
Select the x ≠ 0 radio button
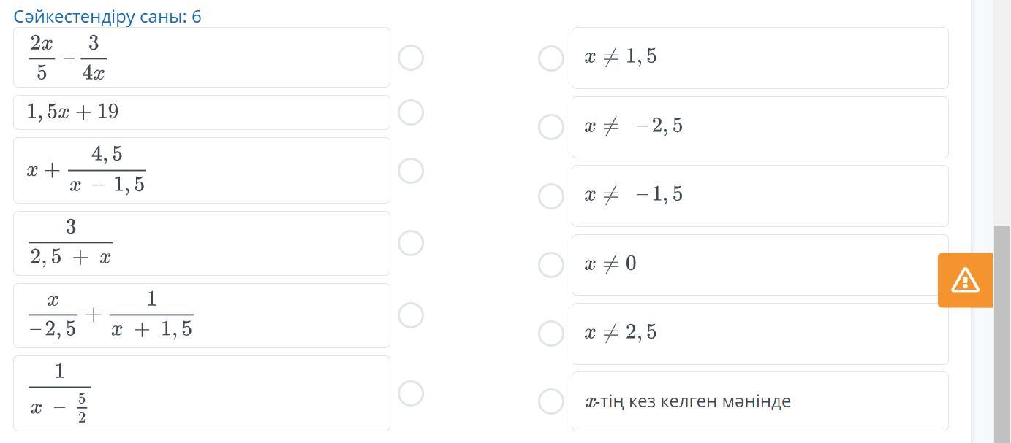[x=551, y=265]
